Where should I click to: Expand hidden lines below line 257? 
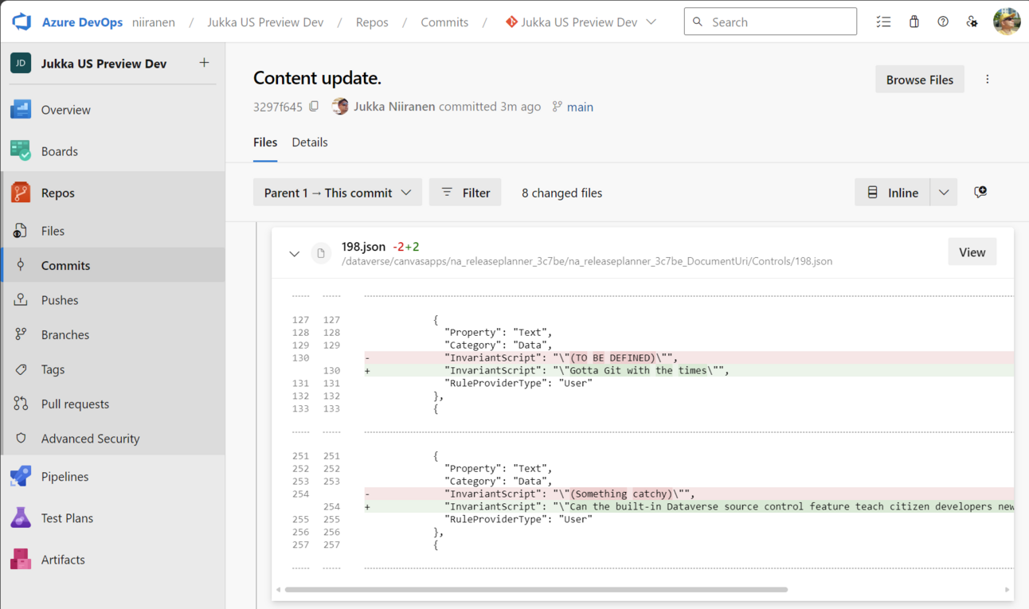coord(316,568)
